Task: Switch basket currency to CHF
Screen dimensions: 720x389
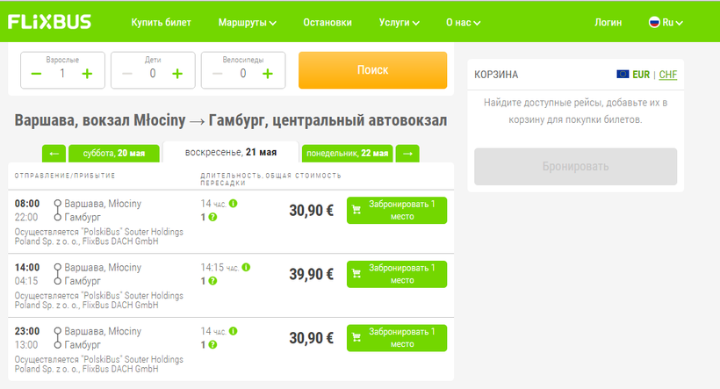Action: tap(668, 75)
